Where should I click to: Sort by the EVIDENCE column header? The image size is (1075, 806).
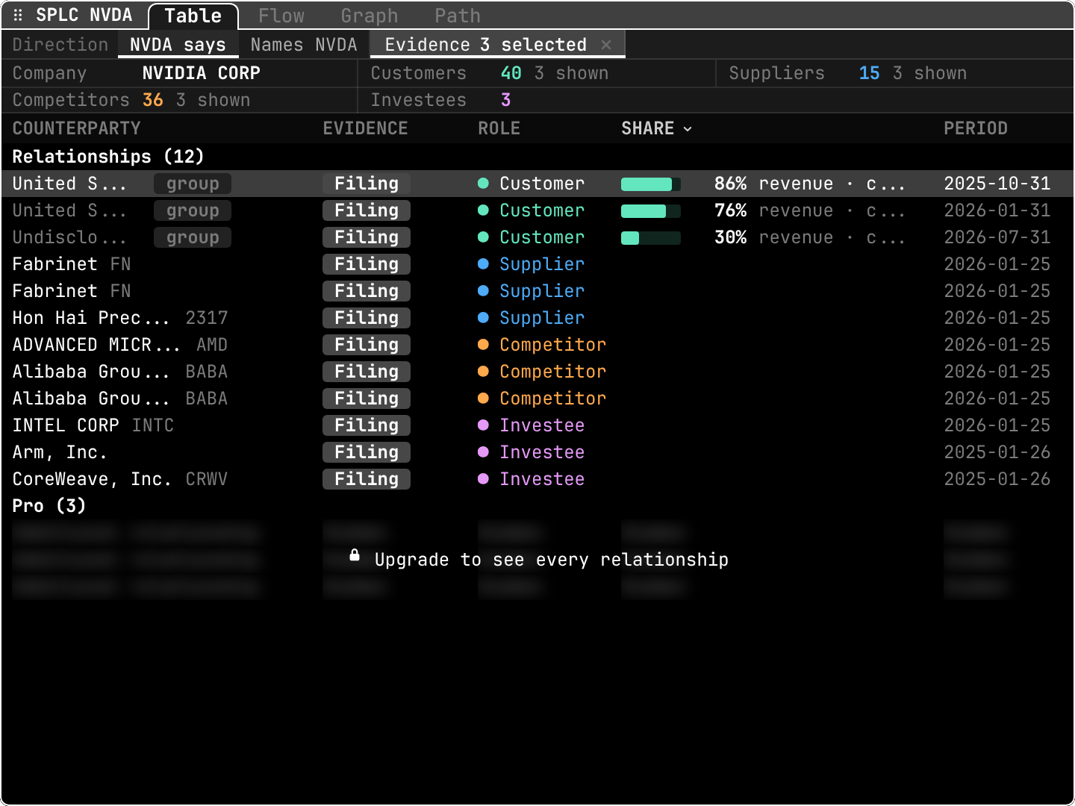coord(366,128)
